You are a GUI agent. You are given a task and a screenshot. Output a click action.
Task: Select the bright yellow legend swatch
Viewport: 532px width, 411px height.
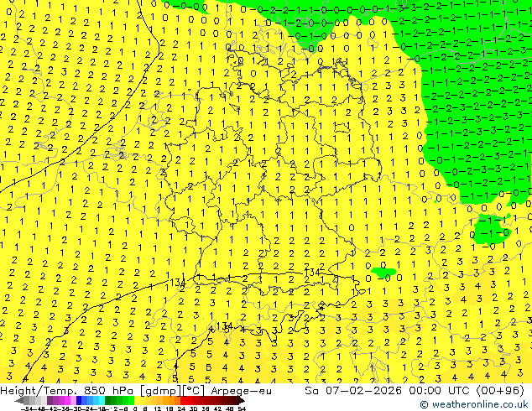pyautogui.click(x=137, y=400)
